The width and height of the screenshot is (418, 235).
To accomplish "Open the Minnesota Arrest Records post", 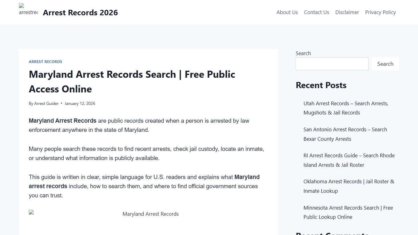I will click(348, 212).
